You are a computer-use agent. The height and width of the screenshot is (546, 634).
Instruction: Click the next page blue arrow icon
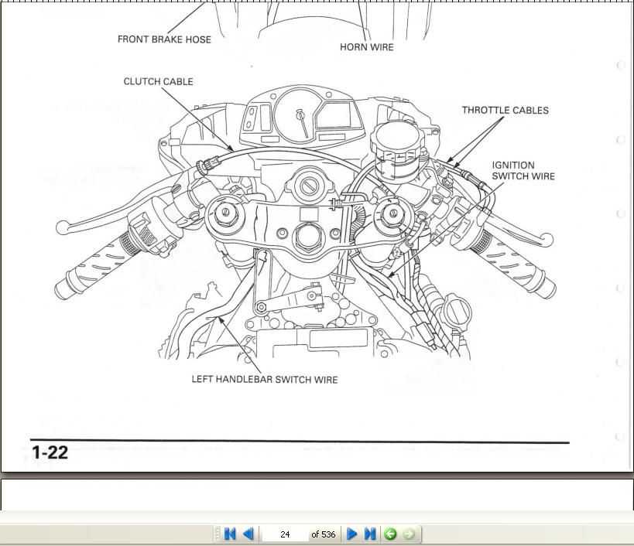tap(352, 534)
